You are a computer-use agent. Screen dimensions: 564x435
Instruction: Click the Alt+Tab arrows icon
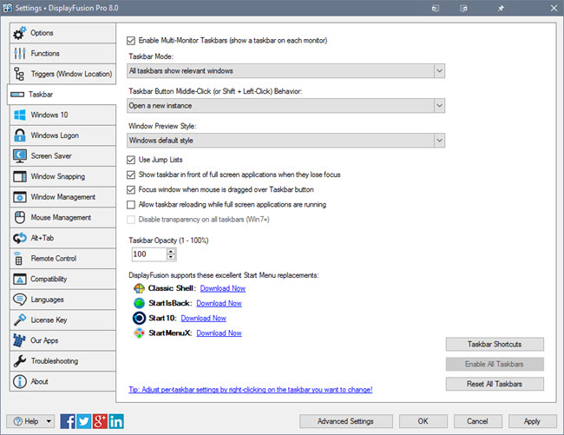point(19,238)
